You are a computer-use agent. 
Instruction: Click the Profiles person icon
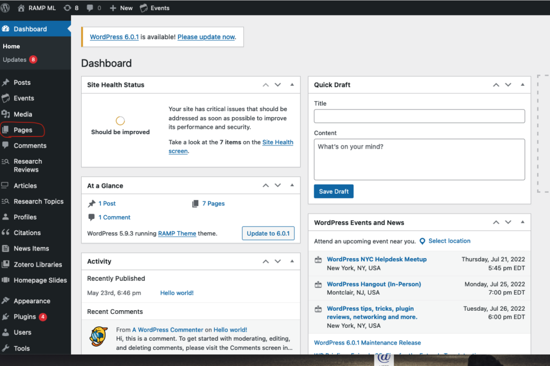[x=5, y=217]
